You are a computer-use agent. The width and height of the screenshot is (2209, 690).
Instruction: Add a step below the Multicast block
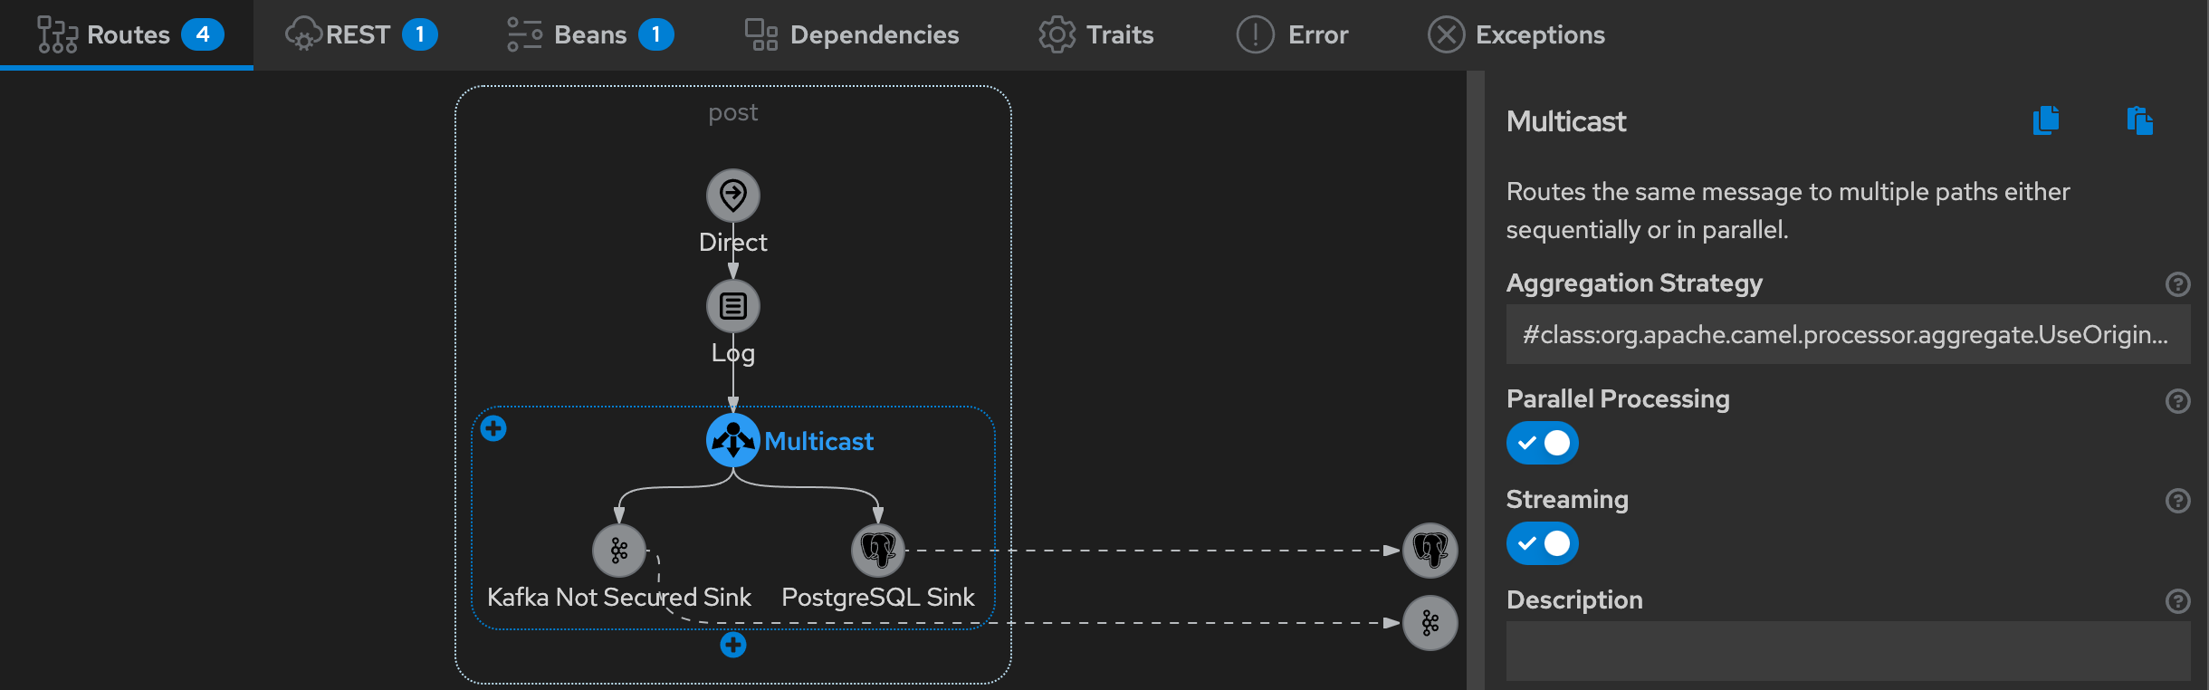pos(732,645)
